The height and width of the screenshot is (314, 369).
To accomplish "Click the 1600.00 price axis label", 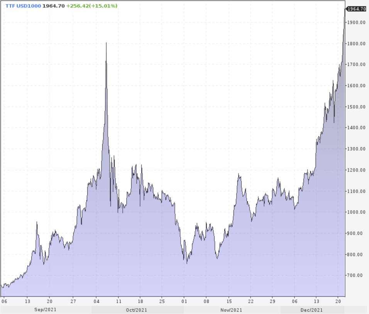I will click(x=357, y=85).
